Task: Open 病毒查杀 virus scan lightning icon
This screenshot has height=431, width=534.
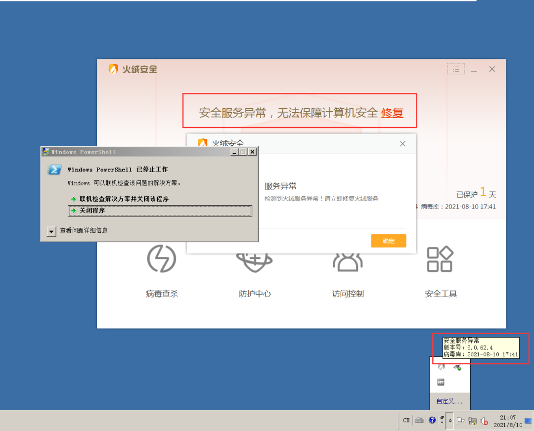Action: point(161,259)
